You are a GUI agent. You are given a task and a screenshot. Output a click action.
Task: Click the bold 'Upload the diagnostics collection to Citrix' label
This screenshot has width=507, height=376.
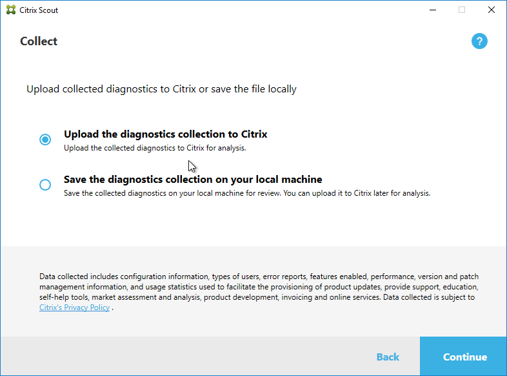[x=165, y=134]
